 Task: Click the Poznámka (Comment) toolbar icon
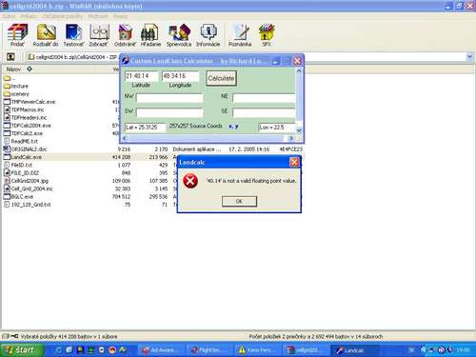click(x=240, y=35)
